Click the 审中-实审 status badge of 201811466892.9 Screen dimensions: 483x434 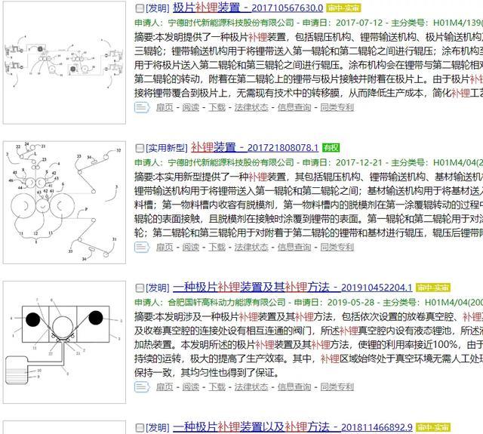coord(432,427)
